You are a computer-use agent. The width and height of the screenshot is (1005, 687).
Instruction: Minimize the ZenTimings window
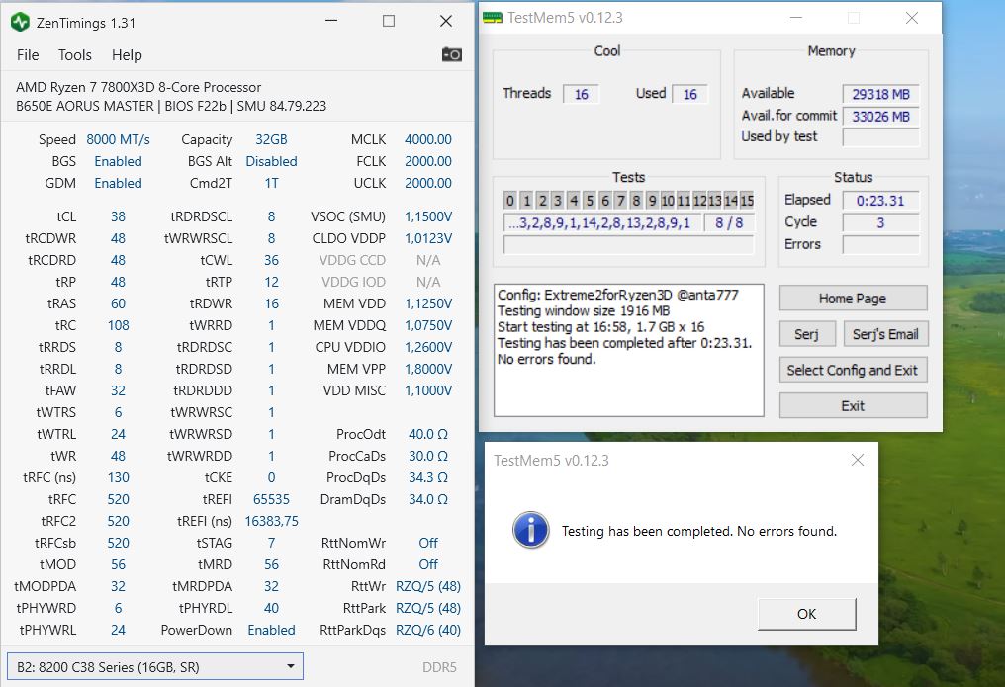click(x=331, y=21)
